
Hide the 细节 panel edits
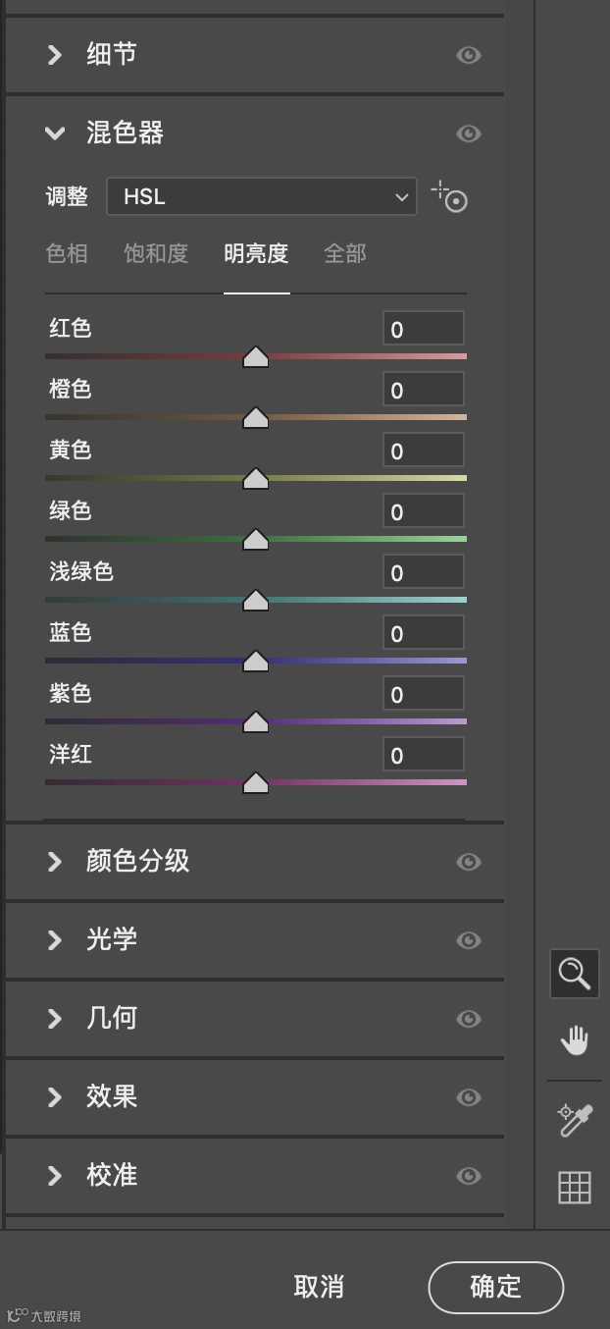[469, 55]
